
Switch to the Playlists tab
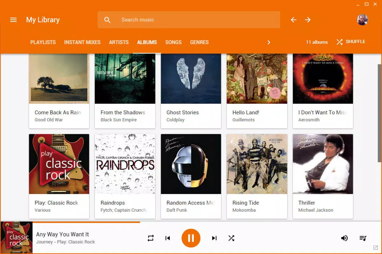click(43, 42)
